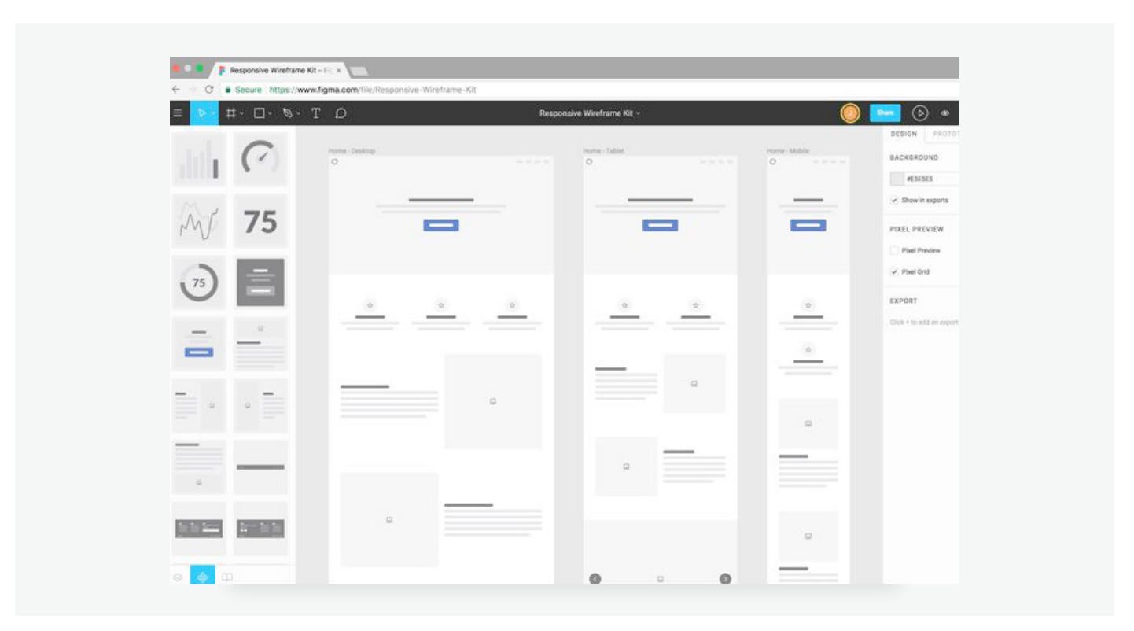The width and height of the screenshot is (1134, 631).
Task: Select the donut 75 progress component thumbnail
Action: point(199,282)
